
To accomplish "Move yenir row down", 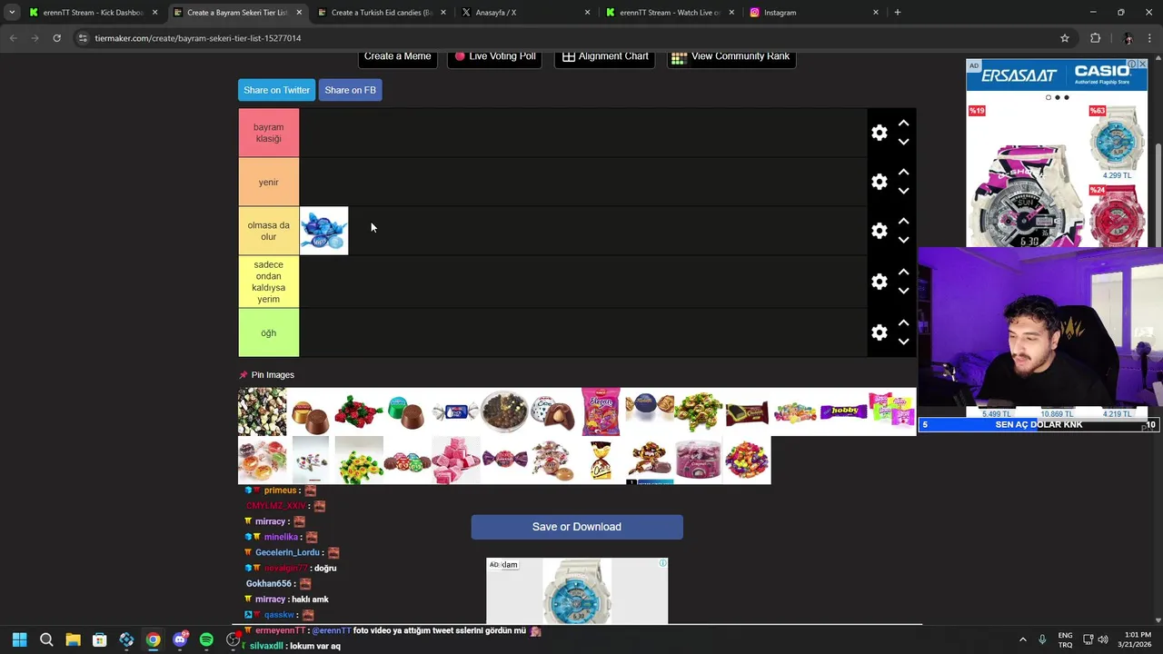I will coord(903,191).
